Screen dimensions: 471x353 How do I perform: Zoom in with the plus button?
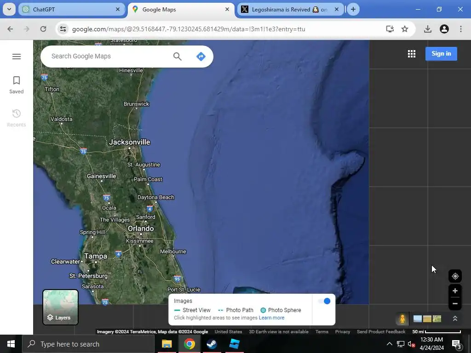coord(455,290)
